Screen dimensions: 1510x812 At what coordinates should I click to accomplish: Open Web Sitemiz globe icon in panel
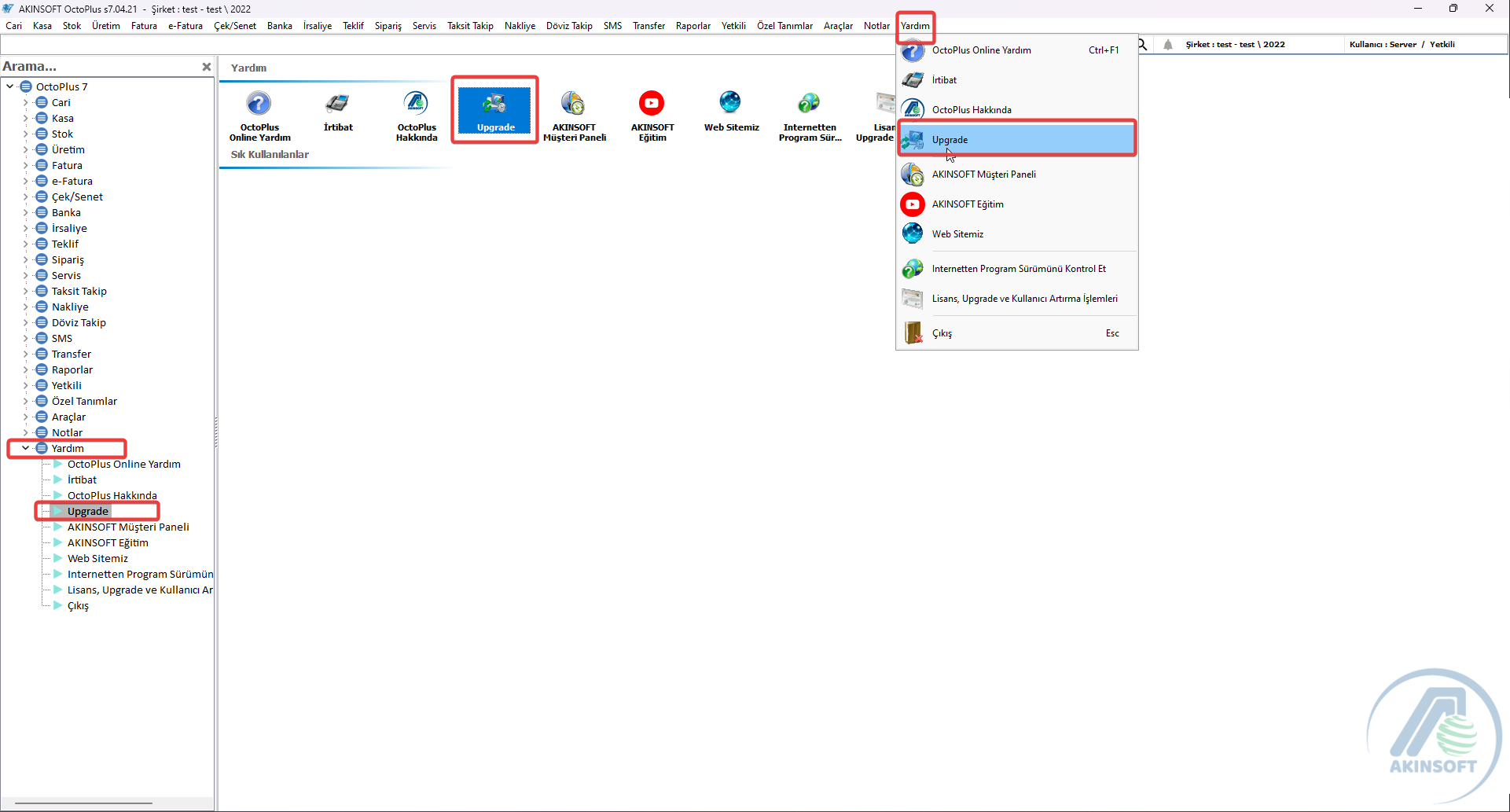(731, 110)
